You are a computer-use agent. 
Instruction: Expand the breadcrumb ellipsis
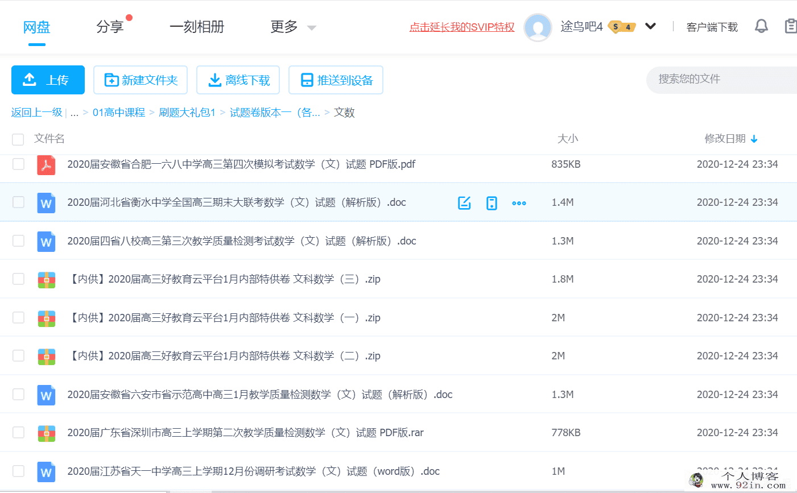coord(75,113)
